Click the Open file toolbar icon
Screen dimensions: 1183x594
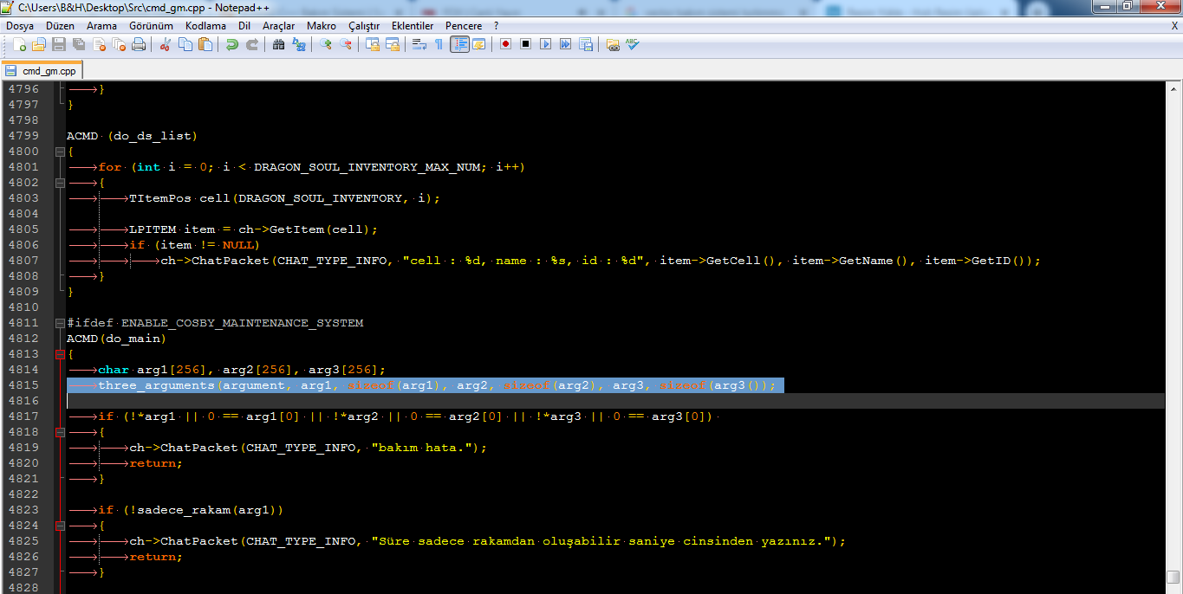tap(39, 44)
